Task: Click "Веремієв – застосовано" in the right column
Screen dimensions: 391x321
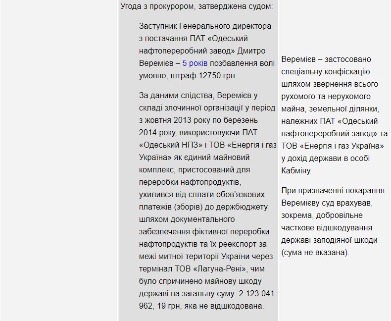Action: point(326,59)
